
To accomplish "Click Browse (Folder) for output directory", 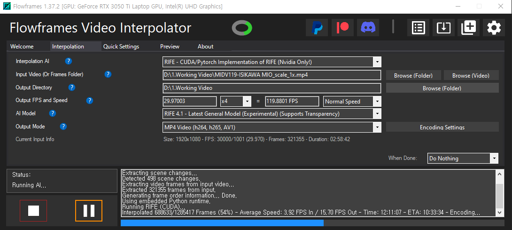I will [442, 88].
